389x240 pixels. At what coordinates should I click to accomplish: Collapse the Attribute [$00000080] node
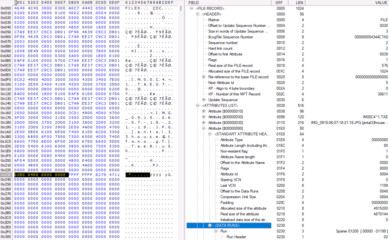(x=204, y=128)
